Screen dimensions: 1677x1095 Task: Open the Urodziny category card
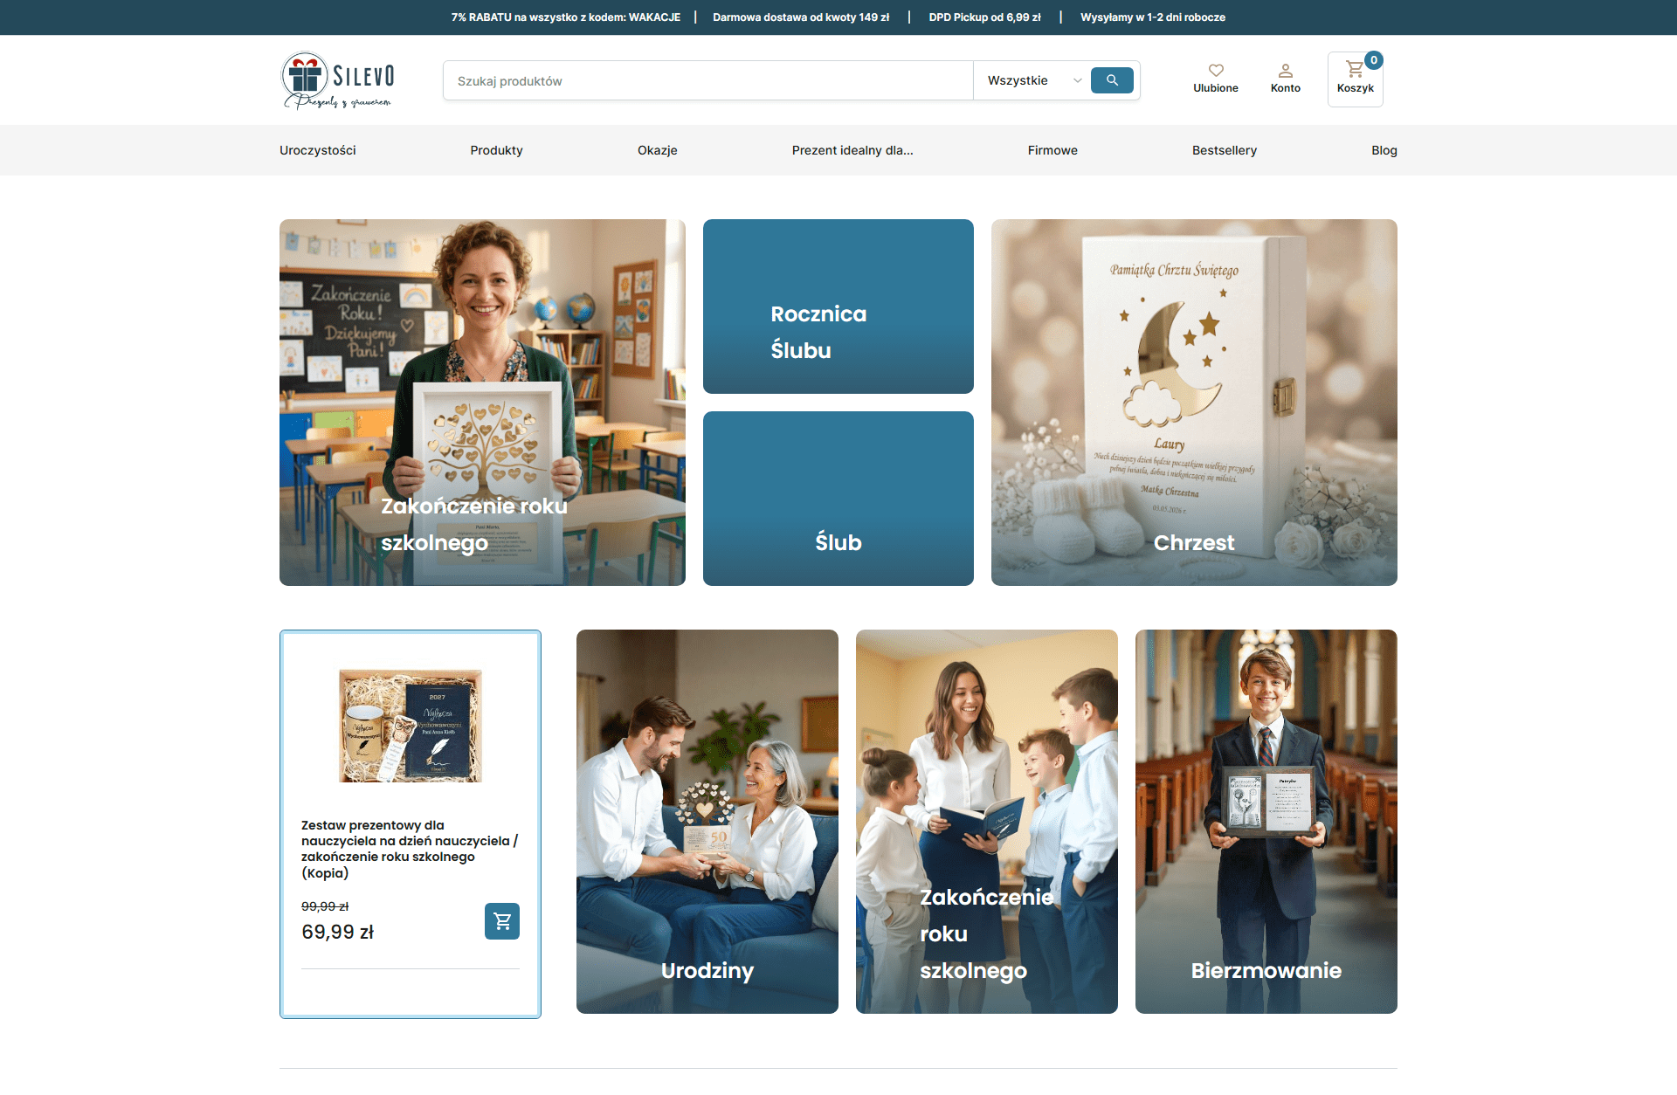[707, 822]
